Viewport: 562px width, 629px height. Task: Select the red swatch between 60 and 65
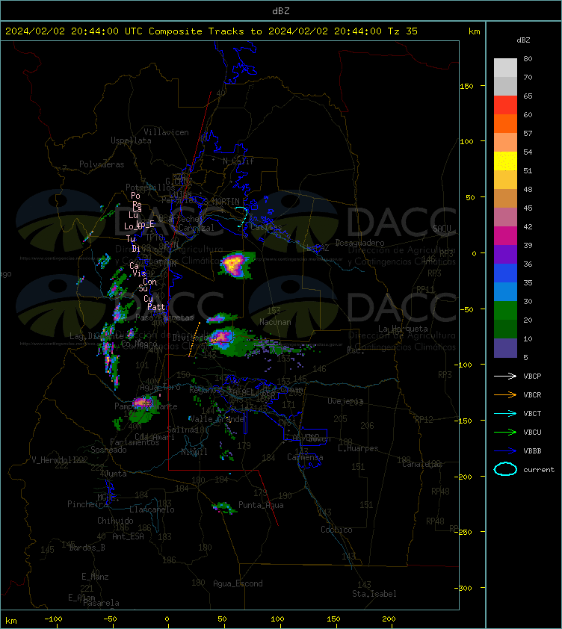click(x=505, y=105)
